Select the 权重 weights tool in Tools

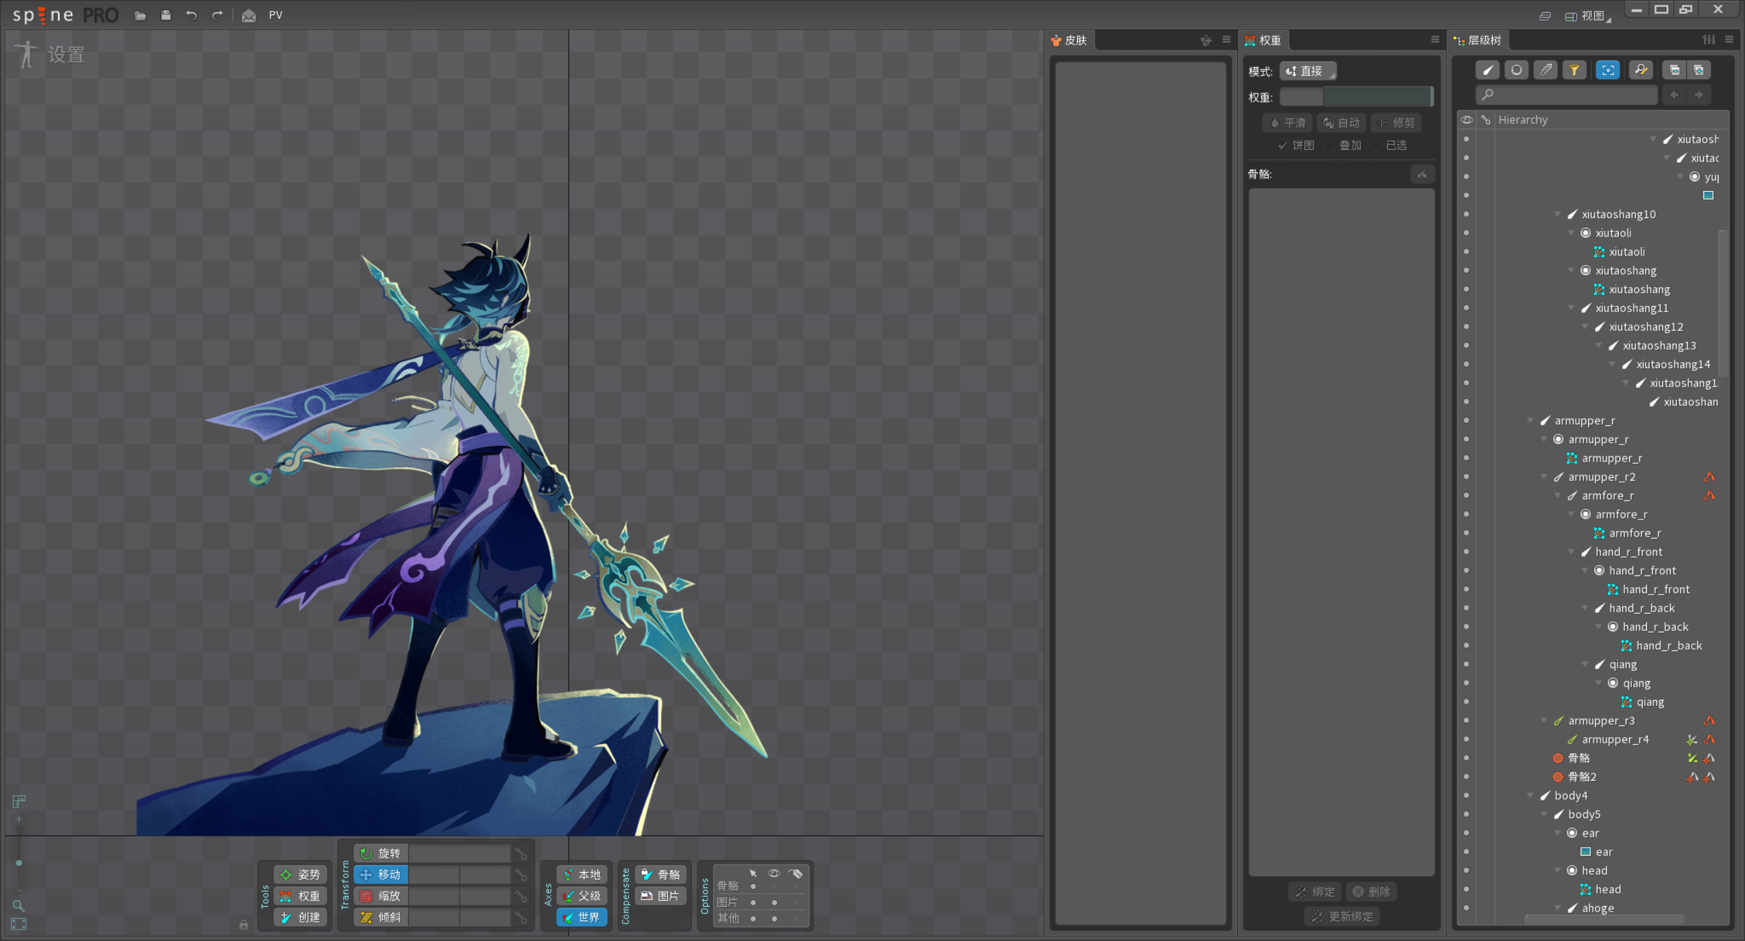tap(300, 896)
